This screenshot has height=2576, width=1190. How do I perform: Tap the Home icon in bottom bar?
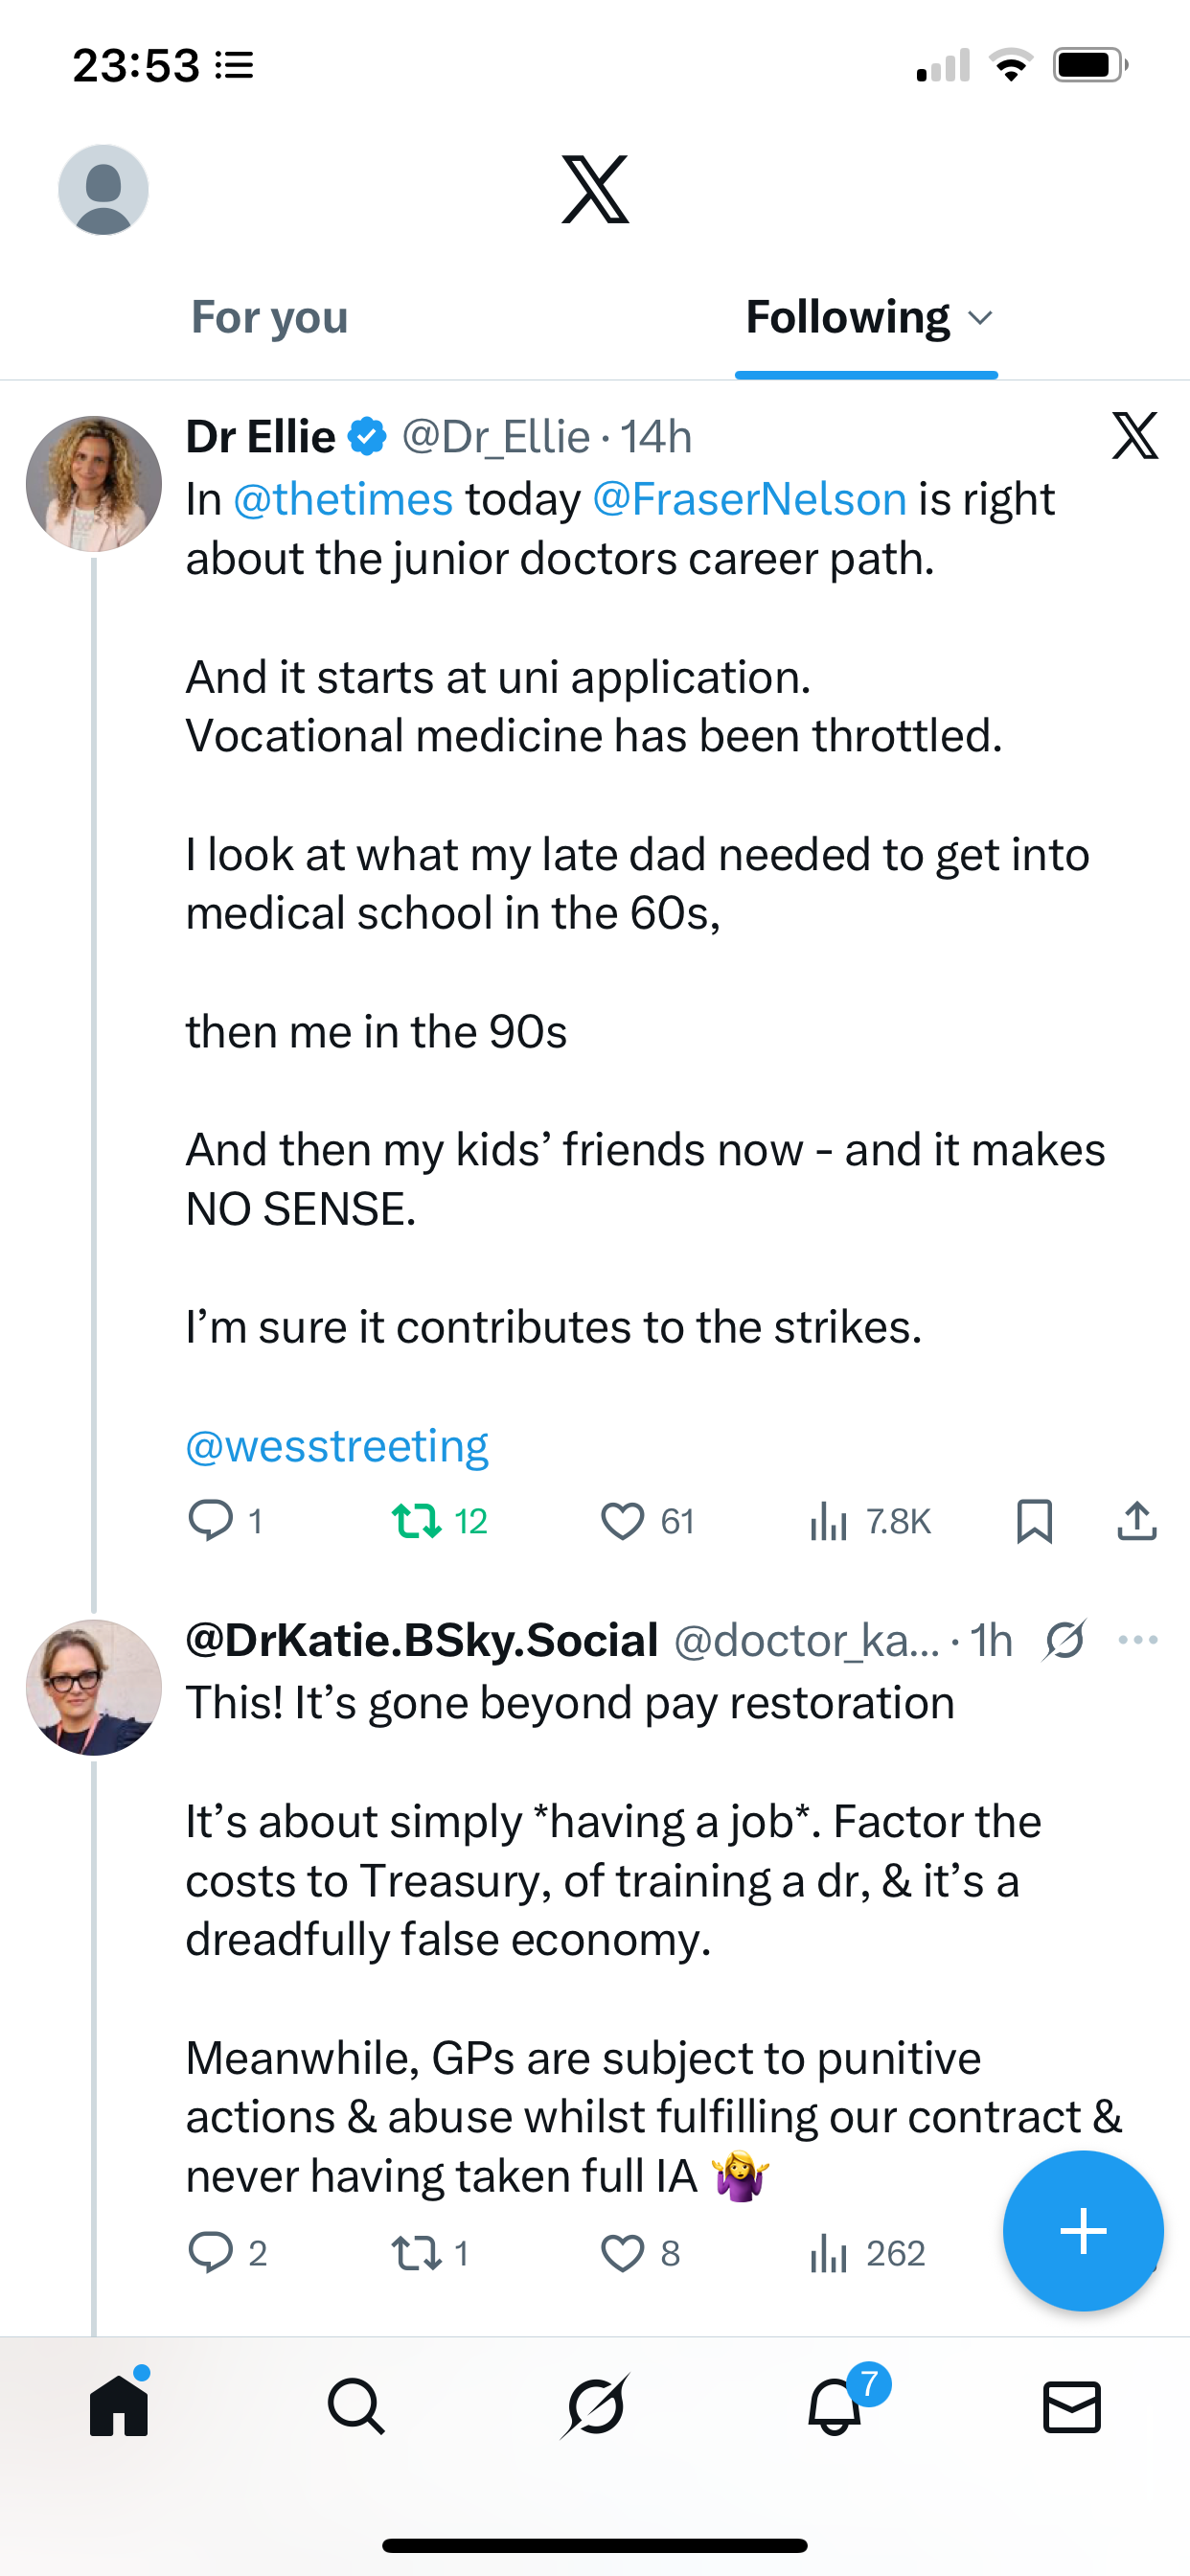click(119, 2406)
